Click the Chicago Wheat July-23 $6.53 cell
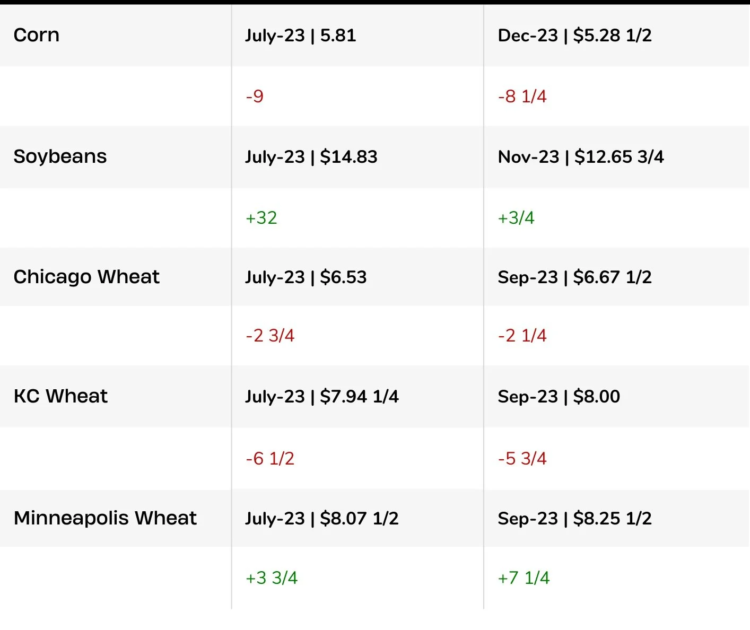 306,277
